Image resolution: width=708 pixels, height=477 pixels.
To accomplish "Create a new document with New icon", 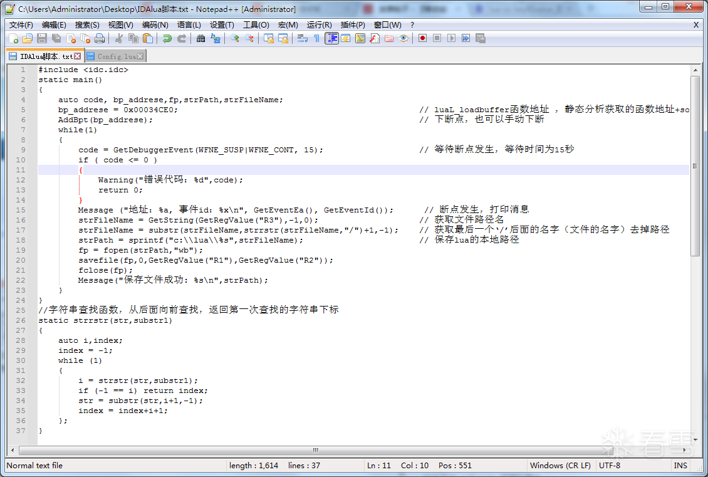I will click(14, 38).
